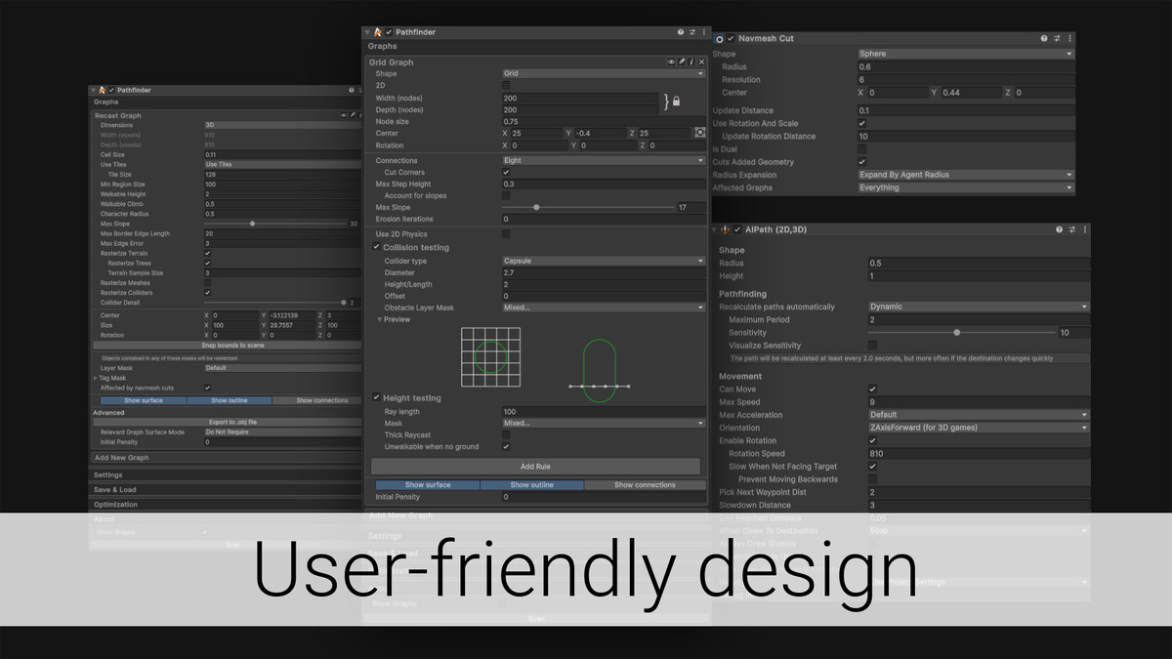Open the Radius Expansion dropdown
This screenshot has height=659, width=1172.
tap(966, 175)
